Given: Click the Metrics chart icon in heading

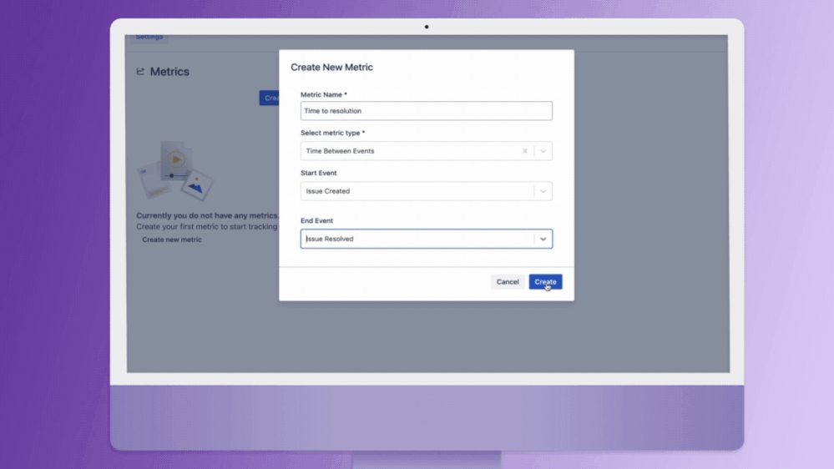Looking at the screenshot, I should pyautogui.click(x=140, y=71).
